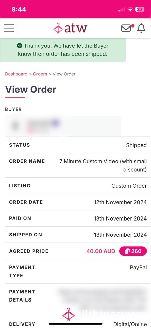Tap the 8:44 clock in status bar
Image resolution: width=151 pixels, height=328 pixels.
[x=19, y=10]
